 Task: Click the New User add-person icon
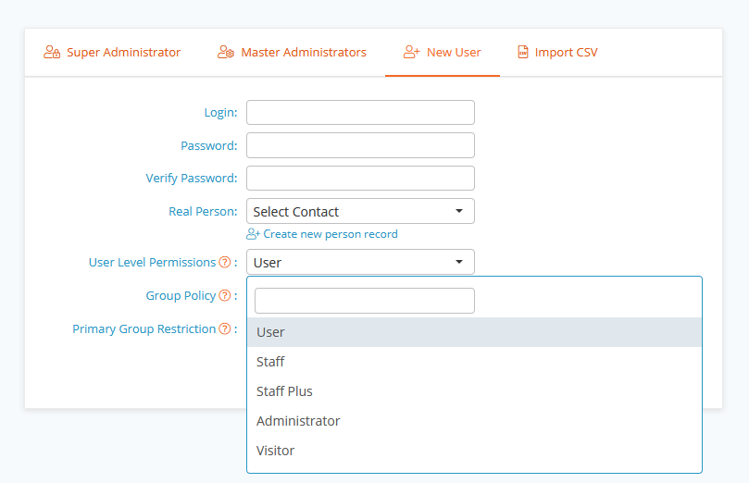[x=412, y=52]
